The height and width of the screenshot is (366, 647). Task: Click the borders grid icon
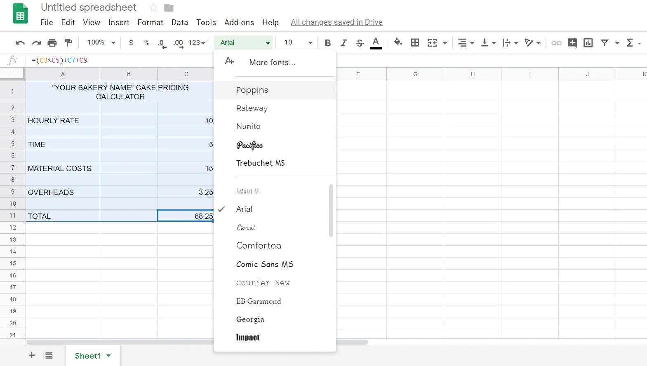[415, 42]
